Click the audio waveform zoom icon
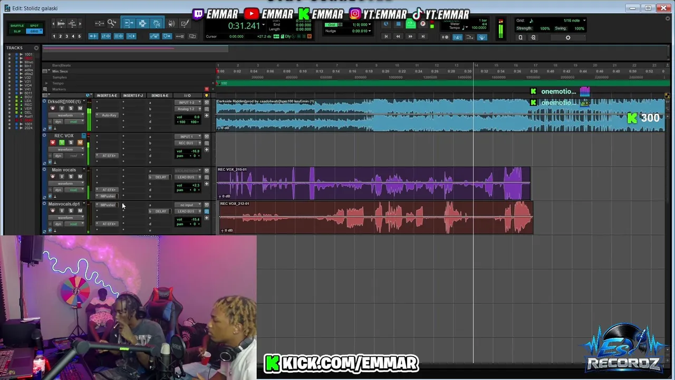 point(61,24)
